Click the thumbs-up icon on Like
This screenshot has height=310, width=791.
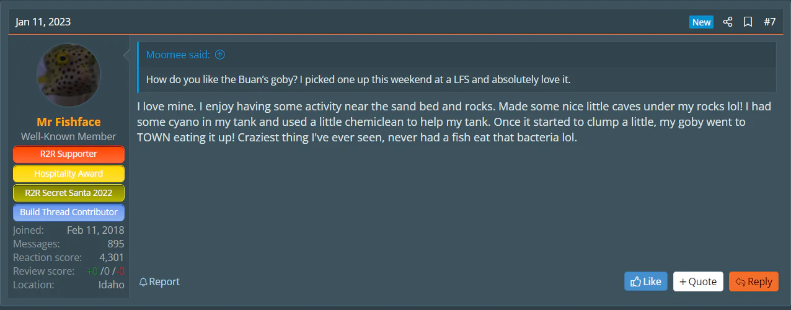click(635, 281)
